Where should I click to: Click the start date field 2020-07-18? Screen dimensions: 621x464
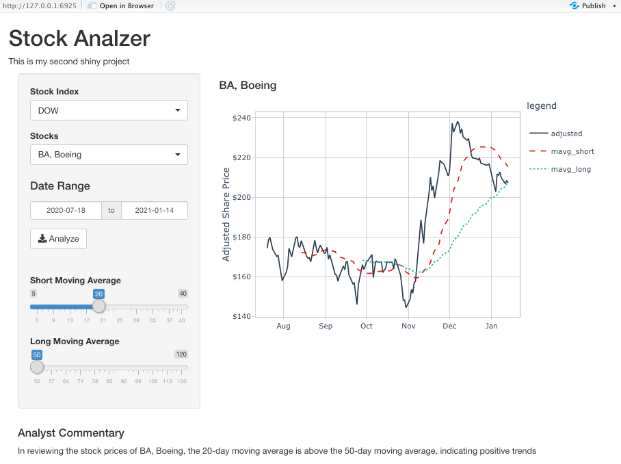click(66, 210)
